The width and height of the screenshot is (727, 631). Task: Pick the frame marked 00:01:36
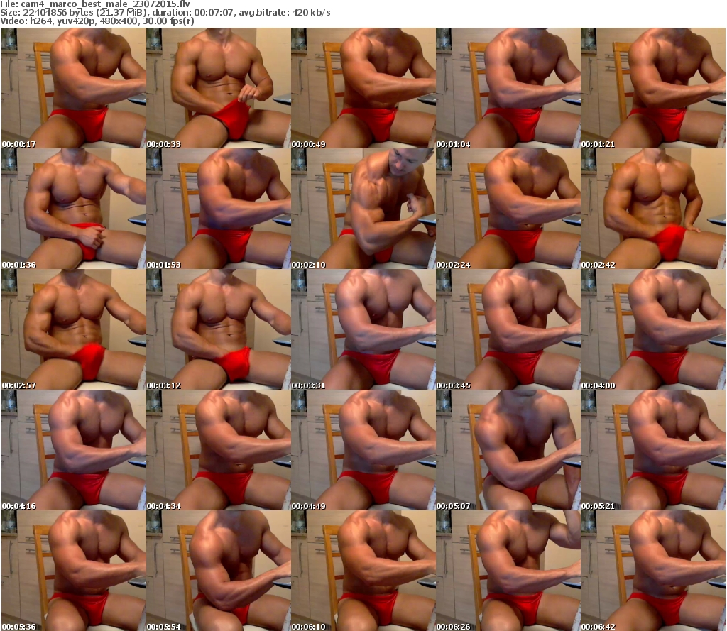tap(74, 209)
